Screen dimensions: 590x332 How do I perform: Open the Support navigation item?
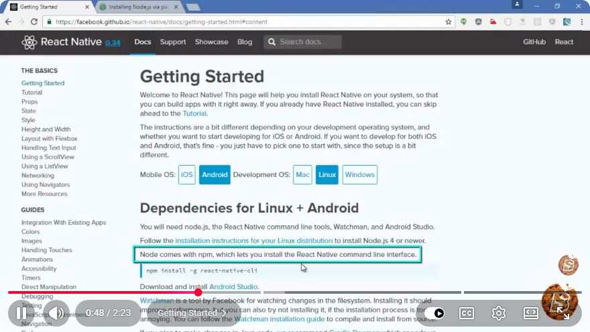(x=173, y=42)
